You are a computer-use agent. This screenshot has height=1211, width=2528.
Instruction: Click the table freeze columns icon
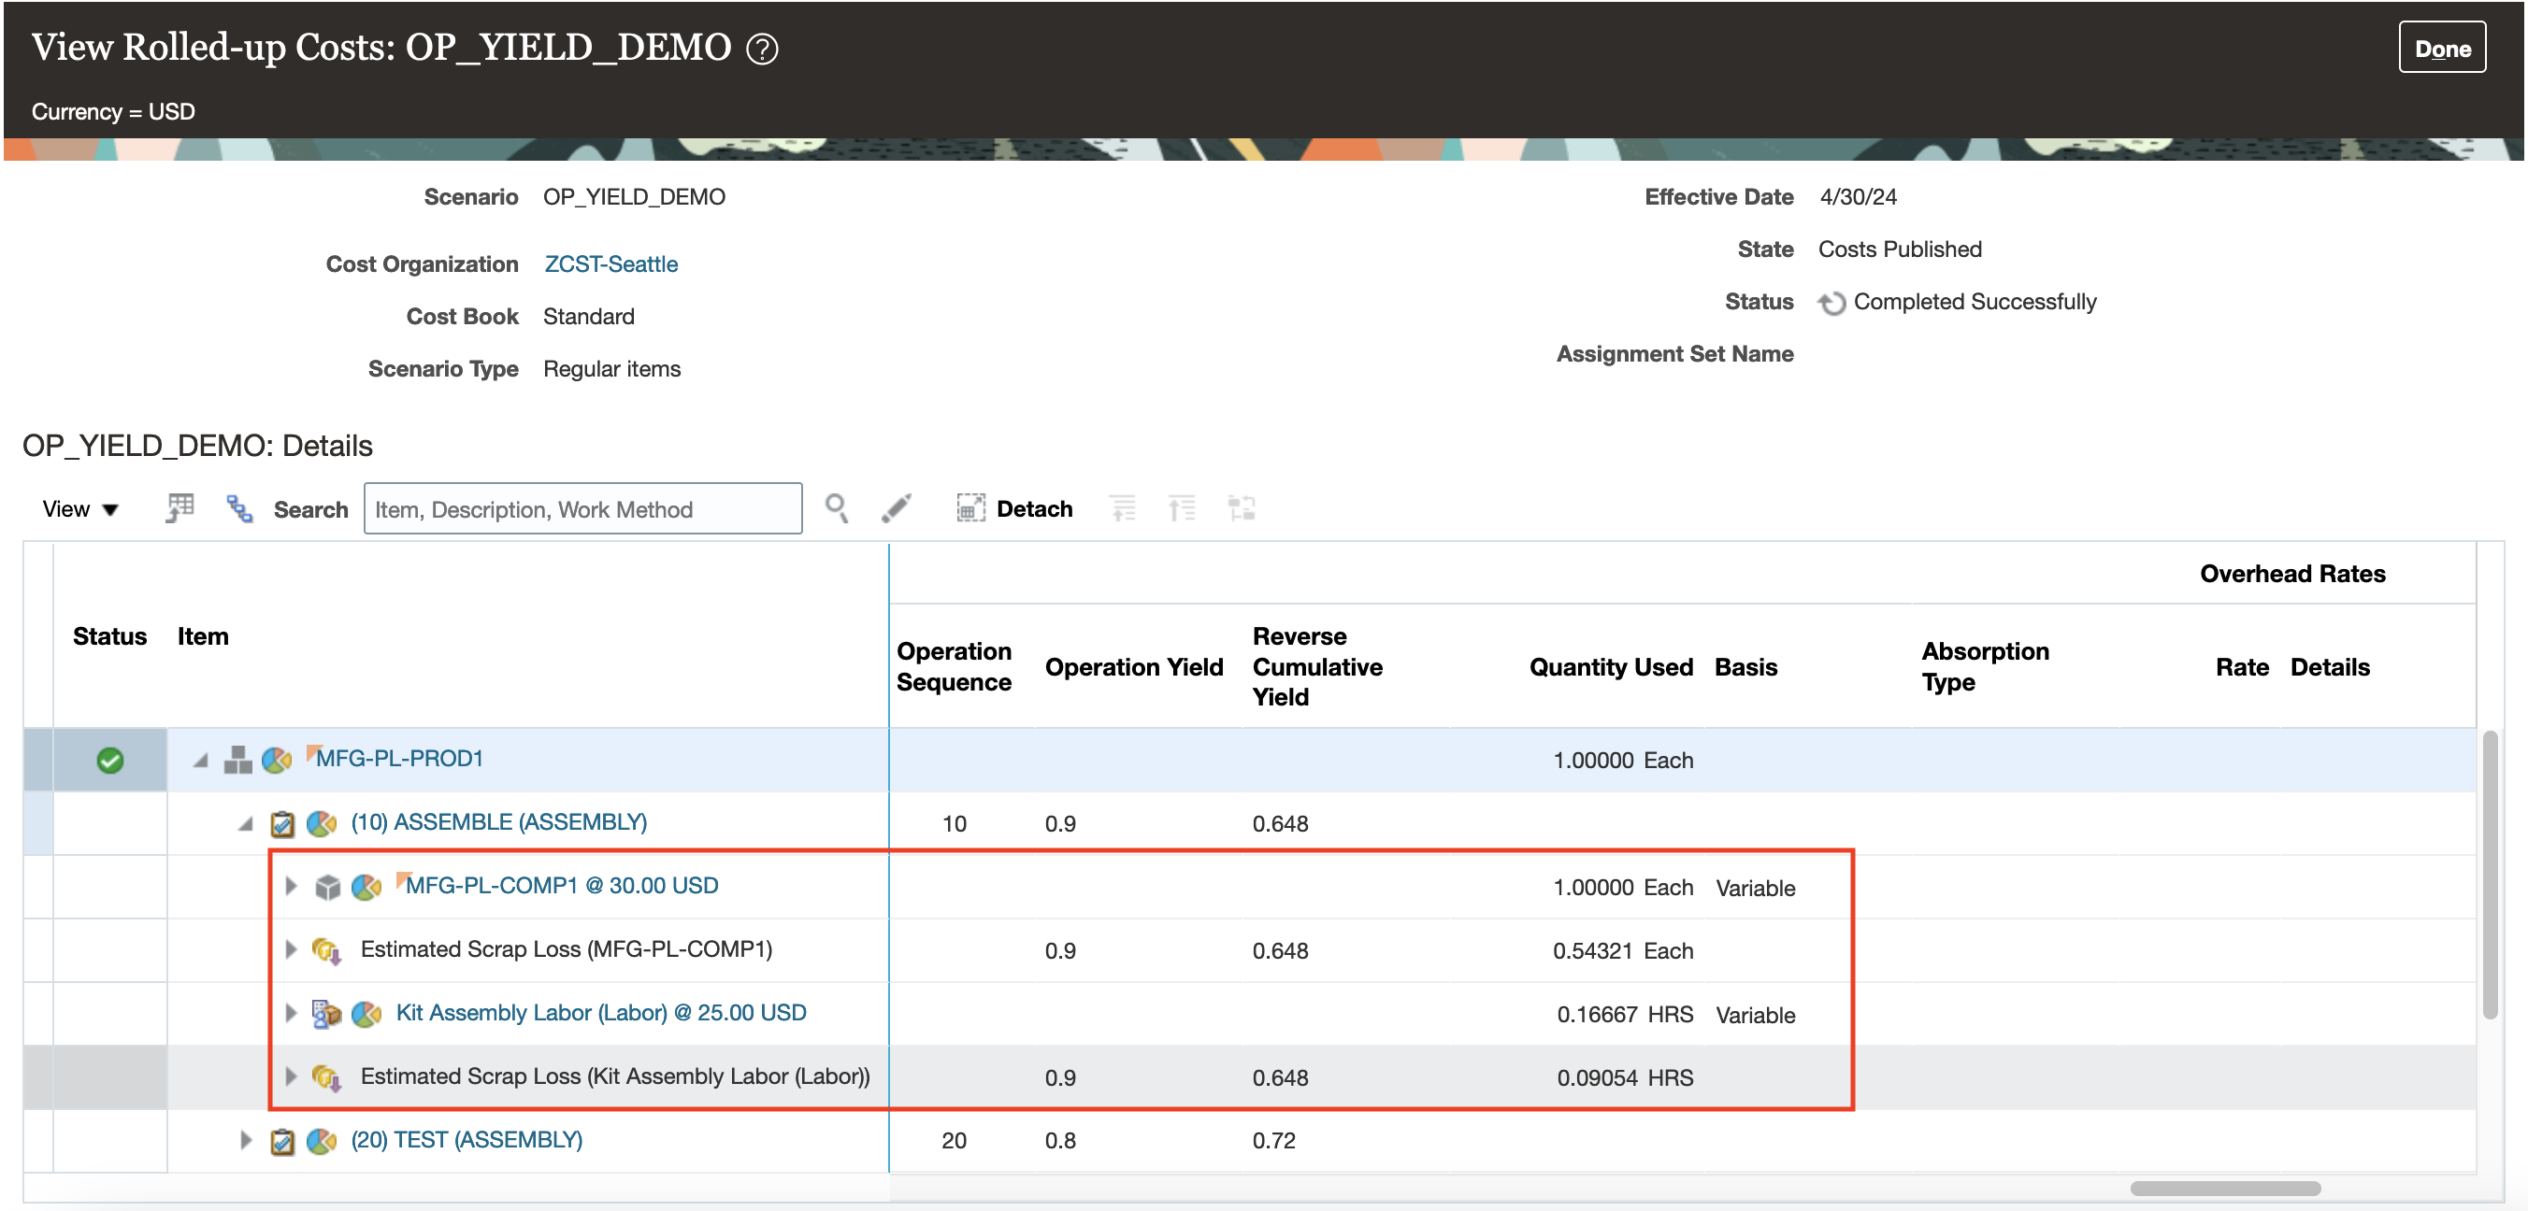(180, 508)
